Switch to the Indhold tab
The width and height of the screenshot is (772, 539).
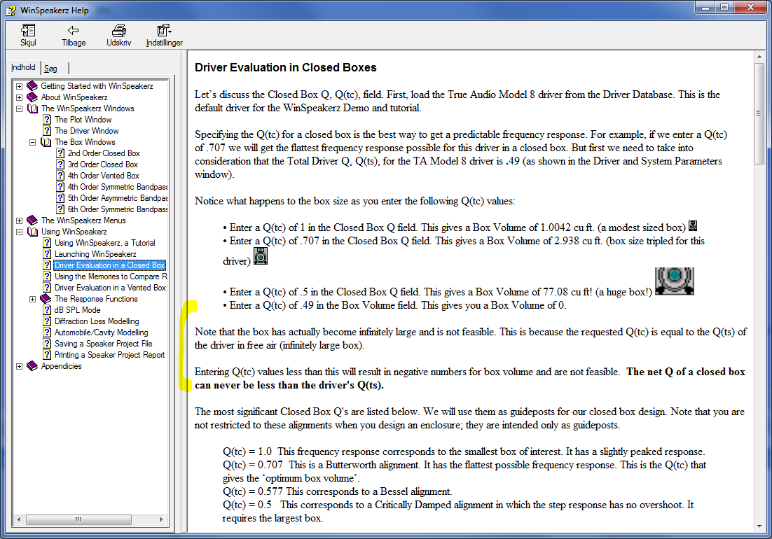[x=23, y=67]
